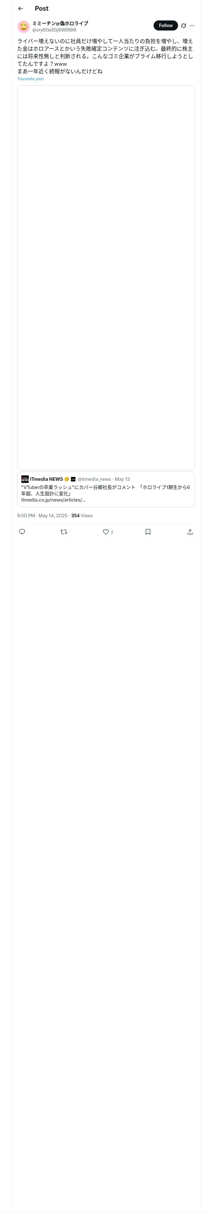Click ITmedia NEWS avatar in quoted post

(x=25, y=479)
